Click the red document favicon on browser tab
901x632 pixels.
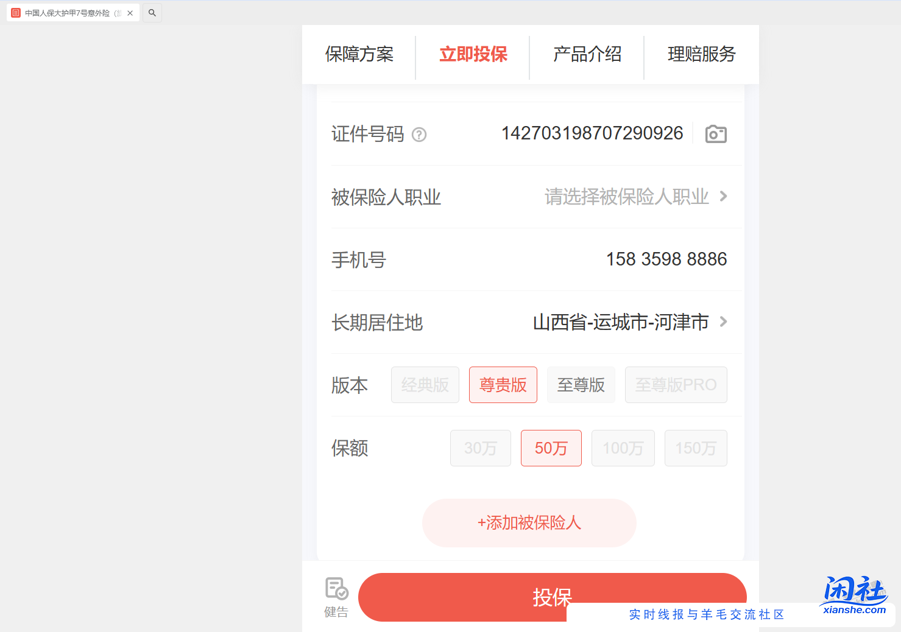pyautogui.click(x=15, y=12)
